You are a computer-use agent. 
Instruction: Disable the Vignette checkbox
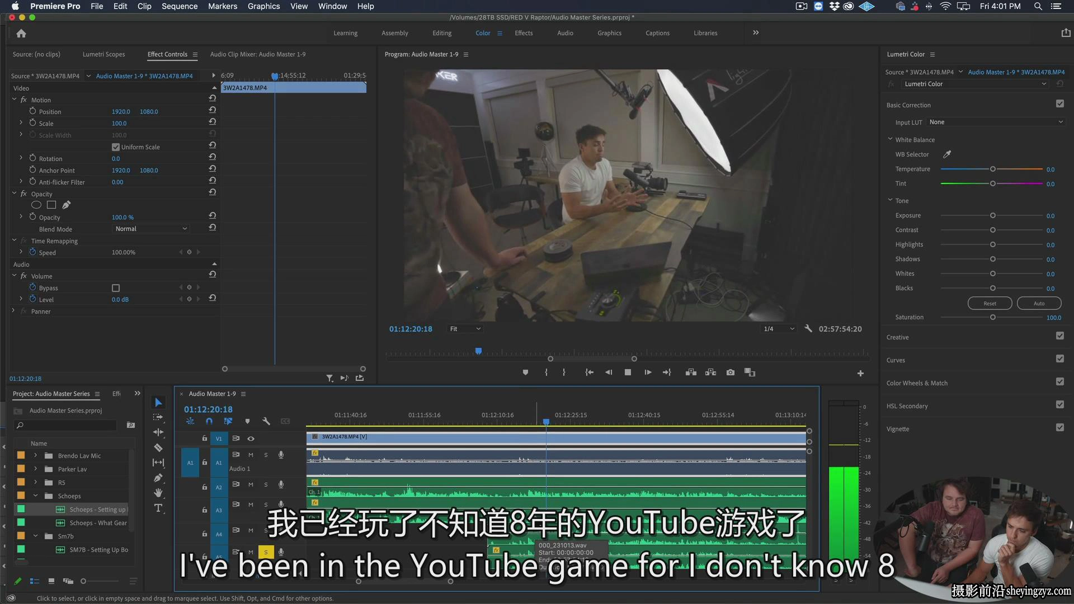[x=1060, y=428]
